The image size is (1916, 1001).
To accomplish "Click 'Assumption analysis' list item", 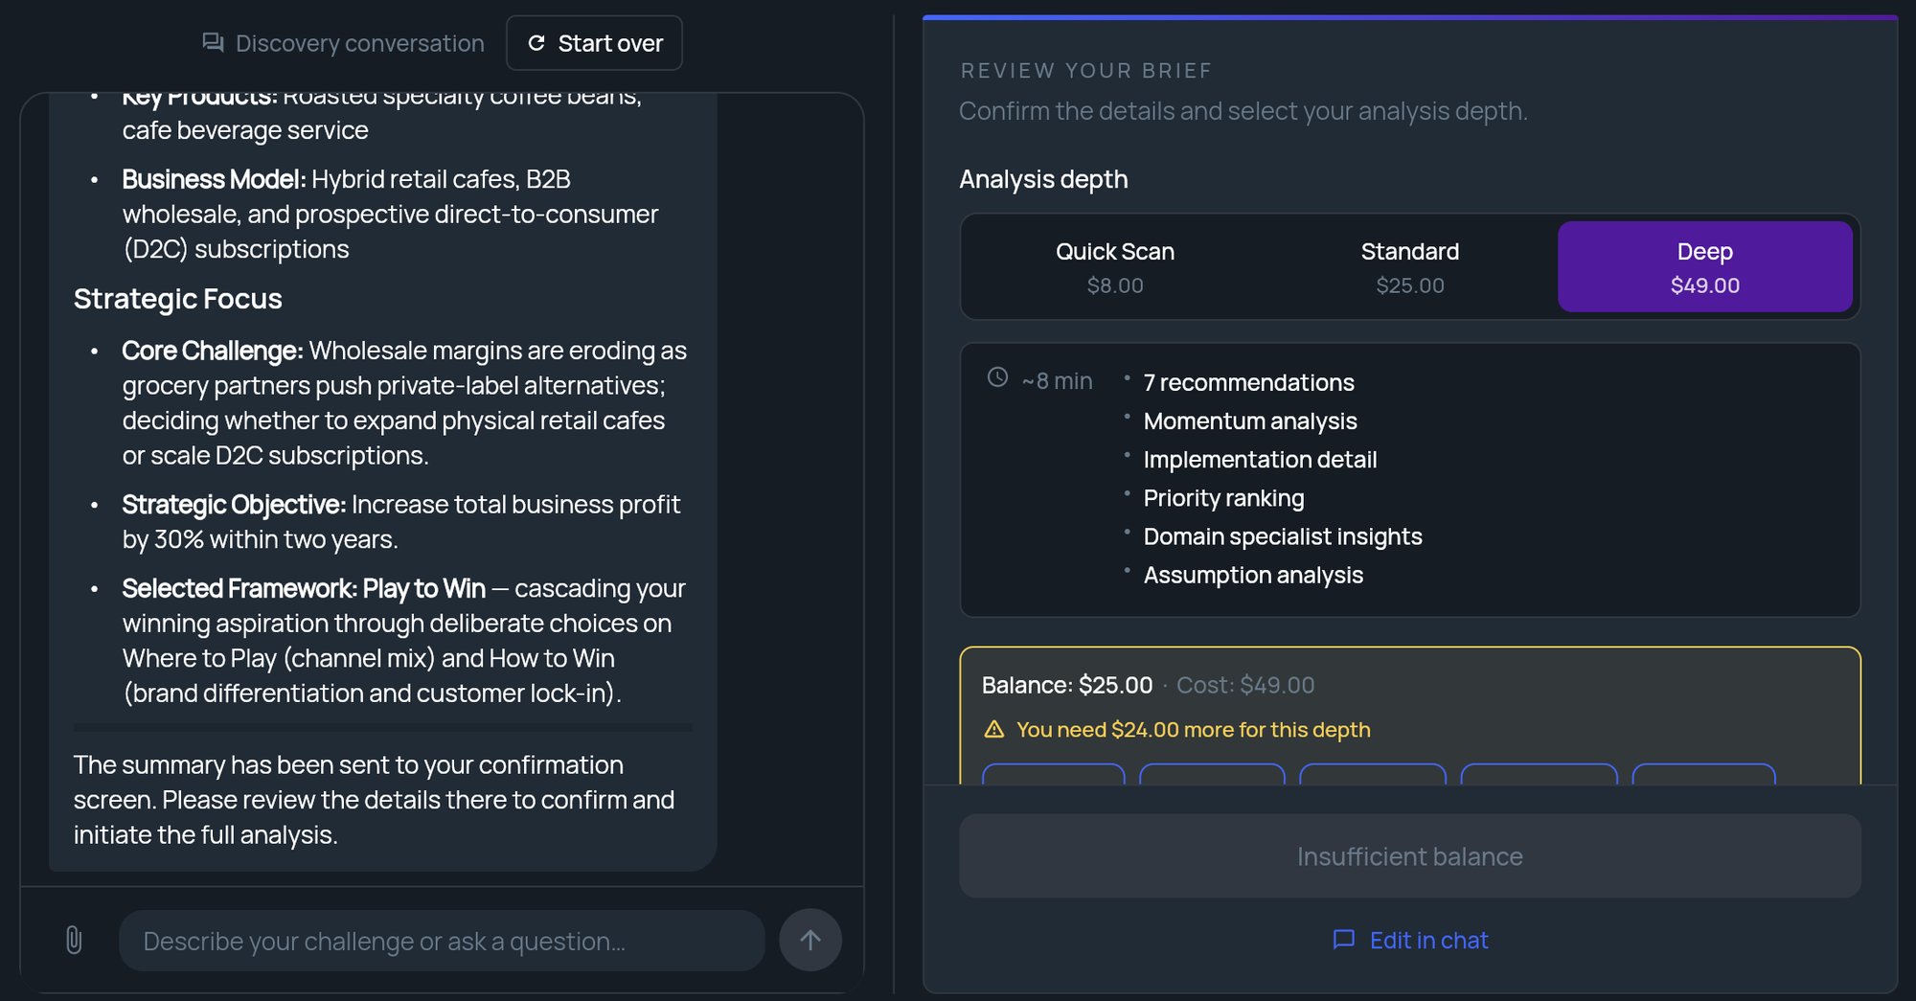I will coord(1253,575).
